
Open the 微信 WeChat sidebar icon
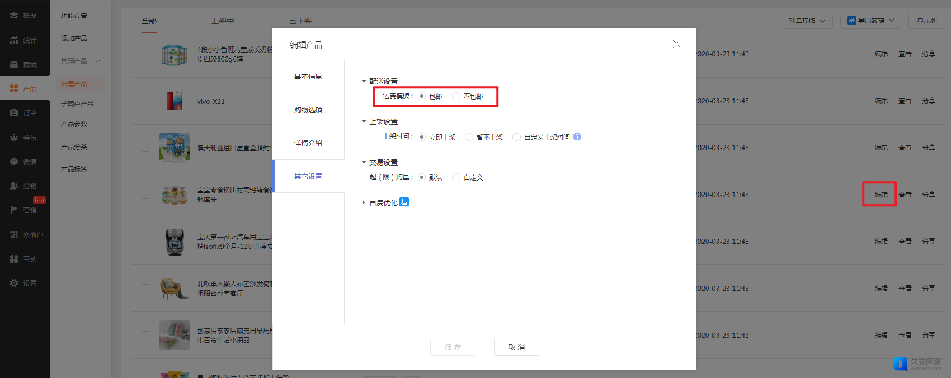click(x=14, y=162)
